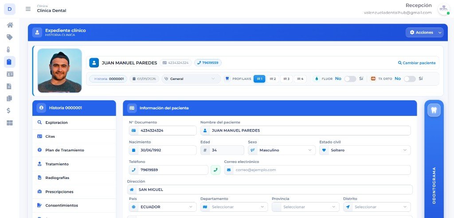Click the envelope icon in email field

point(229,170)
